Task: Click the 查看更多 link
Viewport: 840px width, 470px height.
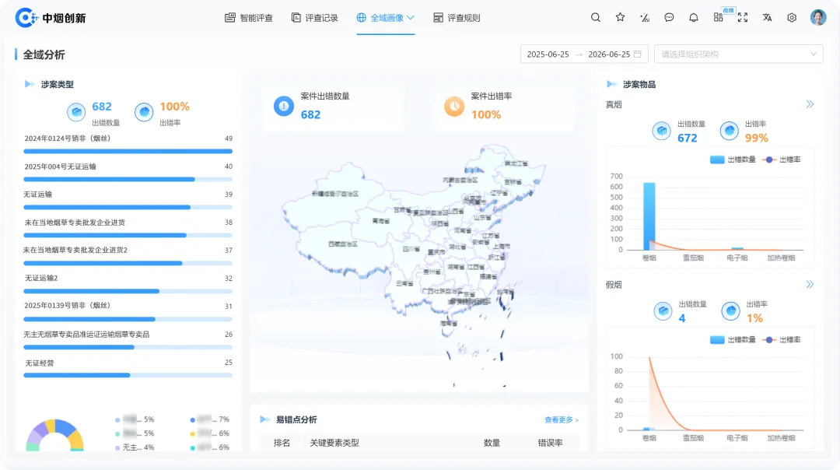Action: 562,419
